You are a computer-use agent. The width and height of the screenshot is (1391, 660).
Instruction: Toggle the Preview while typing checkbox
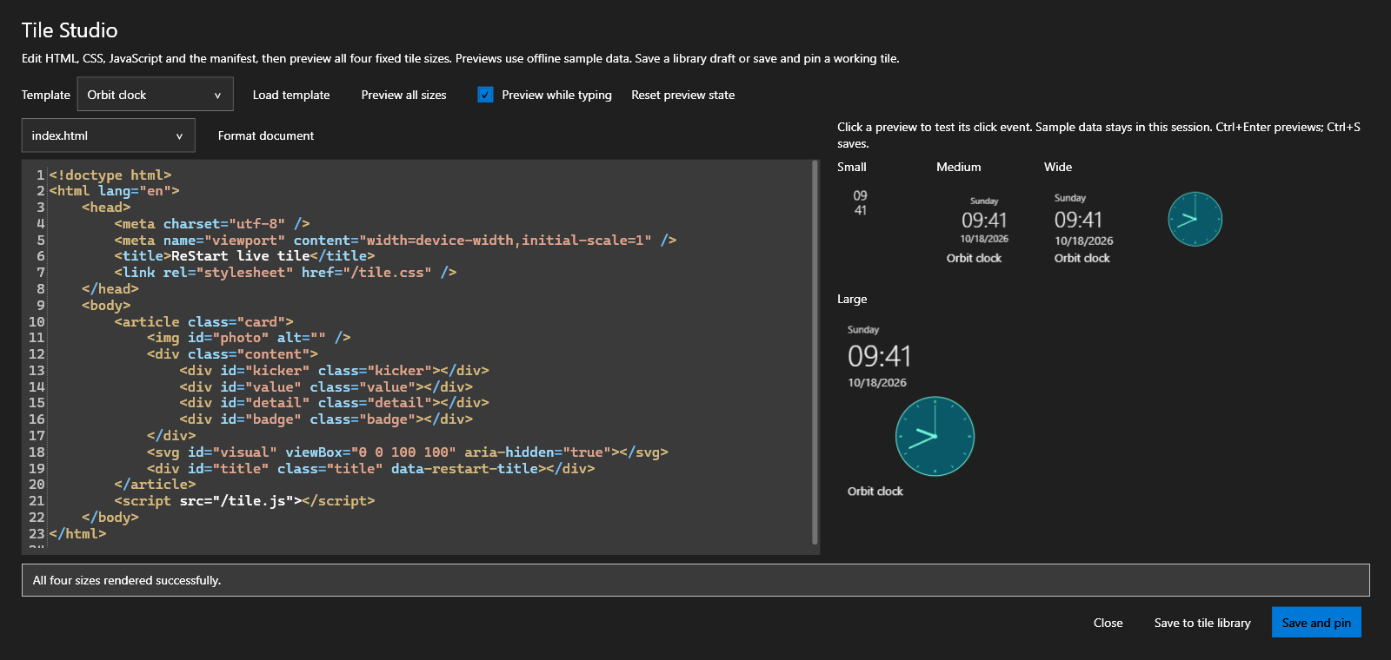pos(485,95)
